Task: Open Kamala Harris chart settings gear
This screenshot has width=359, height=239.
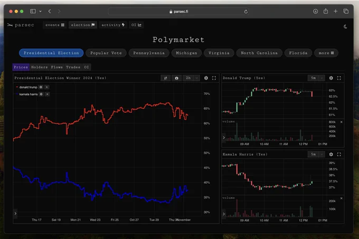Action: point(331,154)
